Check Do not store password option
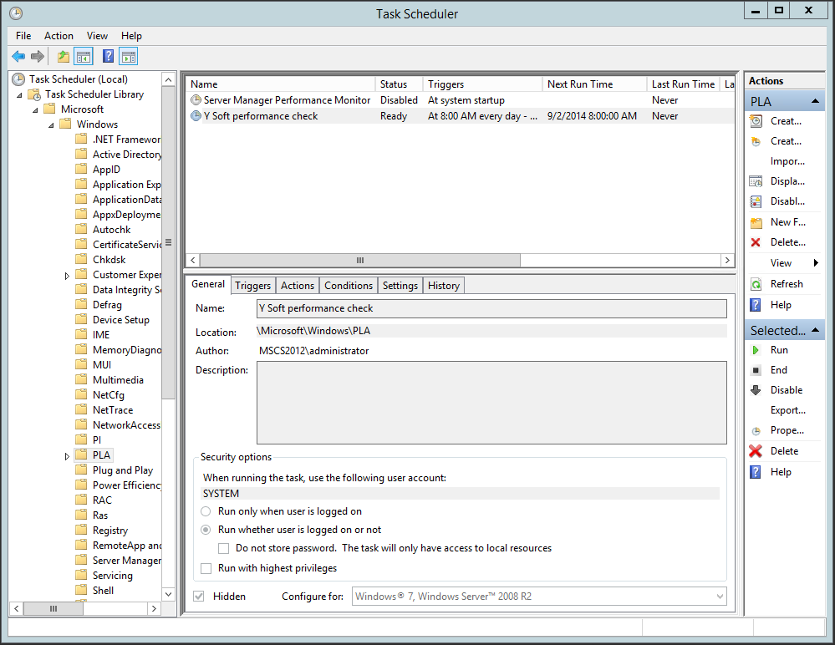The height and width of the screenshot is (645, 835). click(x=223, y=548)
